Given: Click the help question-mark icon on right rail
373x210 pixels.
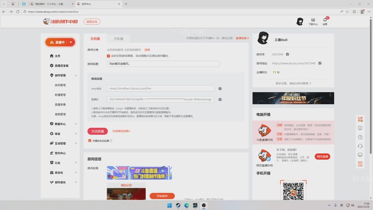Looking at the screenshot, I should (360, 137).
